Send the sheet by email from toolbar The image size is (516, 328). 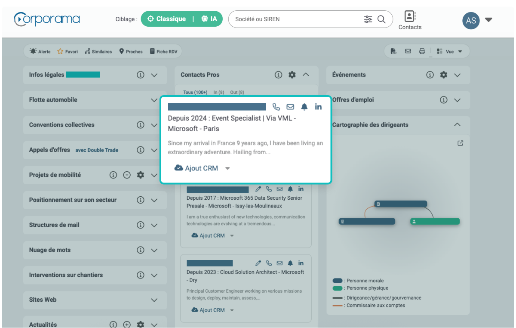pos(408,52)
